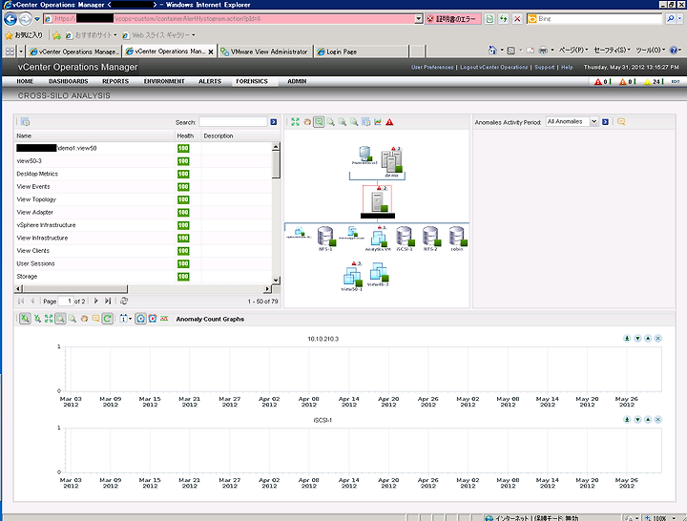Click the Health column header

(188, 135)
